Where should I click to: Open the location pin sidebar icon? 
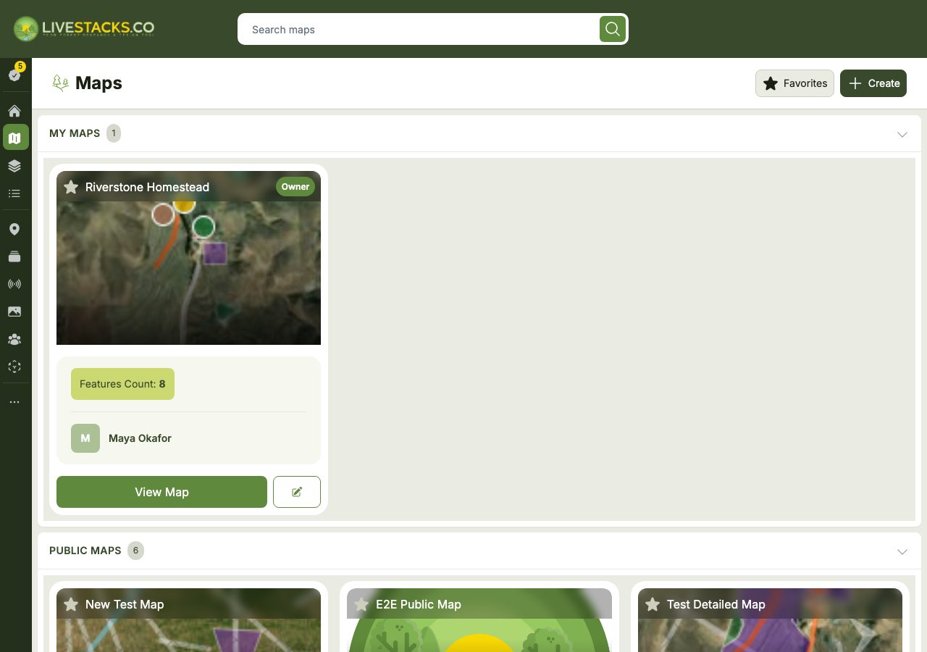pos(14,230)
